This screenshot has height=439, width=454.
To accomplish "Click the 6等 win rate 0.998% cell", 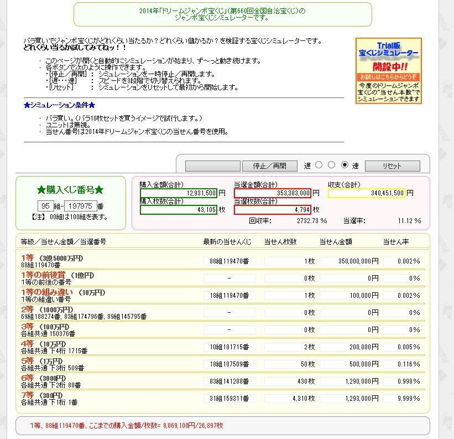I will pos(402,381).
